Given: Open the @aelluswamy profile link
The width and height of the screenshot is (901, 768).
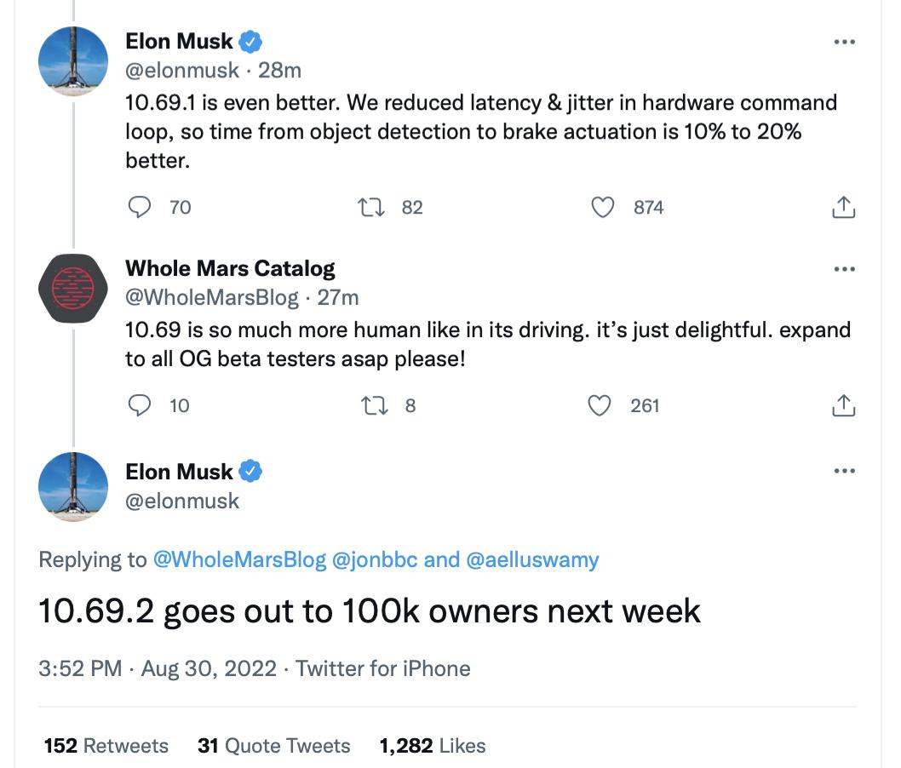Looking at the screenshot, I should (x=532, y=559).
